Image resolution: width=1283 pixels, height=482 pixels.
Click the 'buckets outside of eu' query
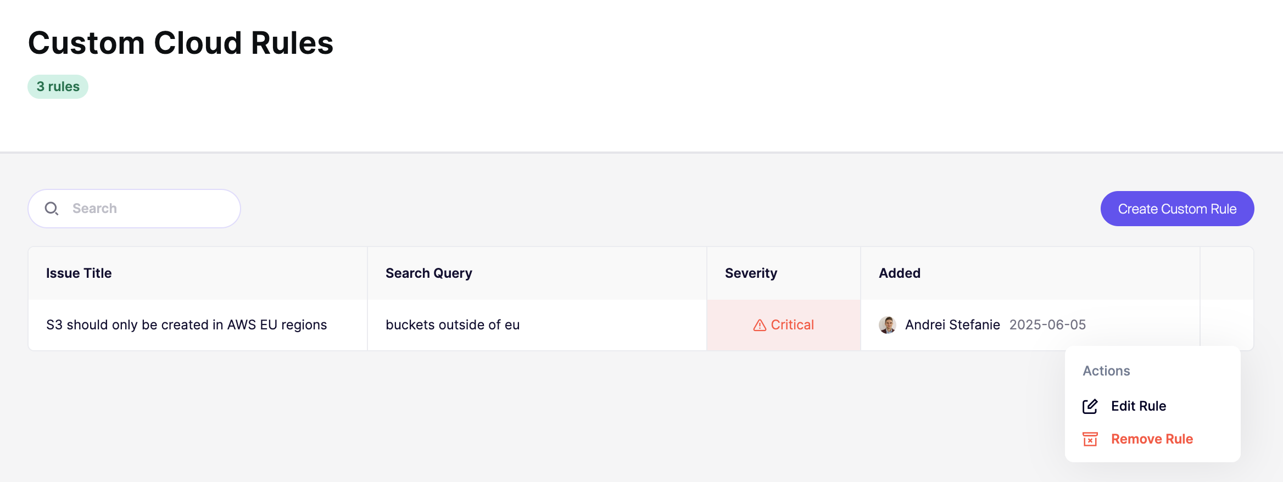click(x=453, y=325)
